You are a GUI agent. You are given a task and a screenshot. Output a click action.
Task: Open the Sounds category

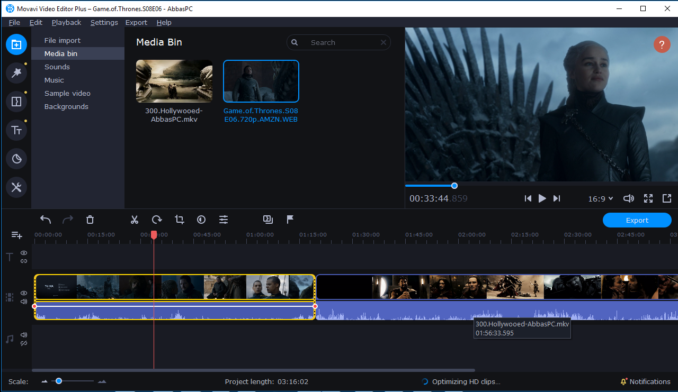78,67
